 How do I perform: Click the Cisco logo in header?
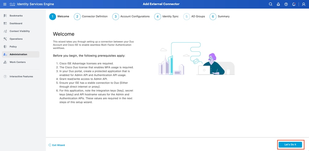pyautogui.click(x=12, y=4)
